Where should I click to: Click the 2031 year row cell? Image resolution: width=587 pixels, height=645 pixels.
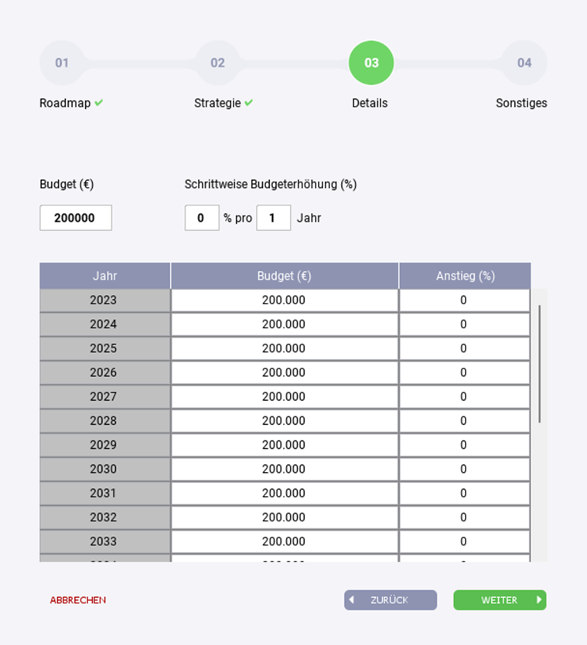pos(104,493)
